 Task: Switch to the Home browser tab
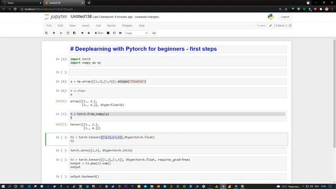pos(21,3)
